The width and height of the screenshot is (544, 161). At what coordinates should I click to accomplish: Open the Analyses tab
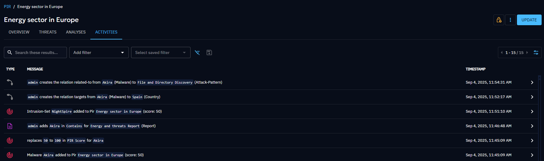click(76, 32)
